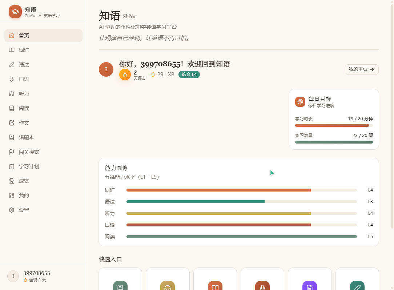Click the document icon beside 阅读
The image size is (394, 290).
12,108
